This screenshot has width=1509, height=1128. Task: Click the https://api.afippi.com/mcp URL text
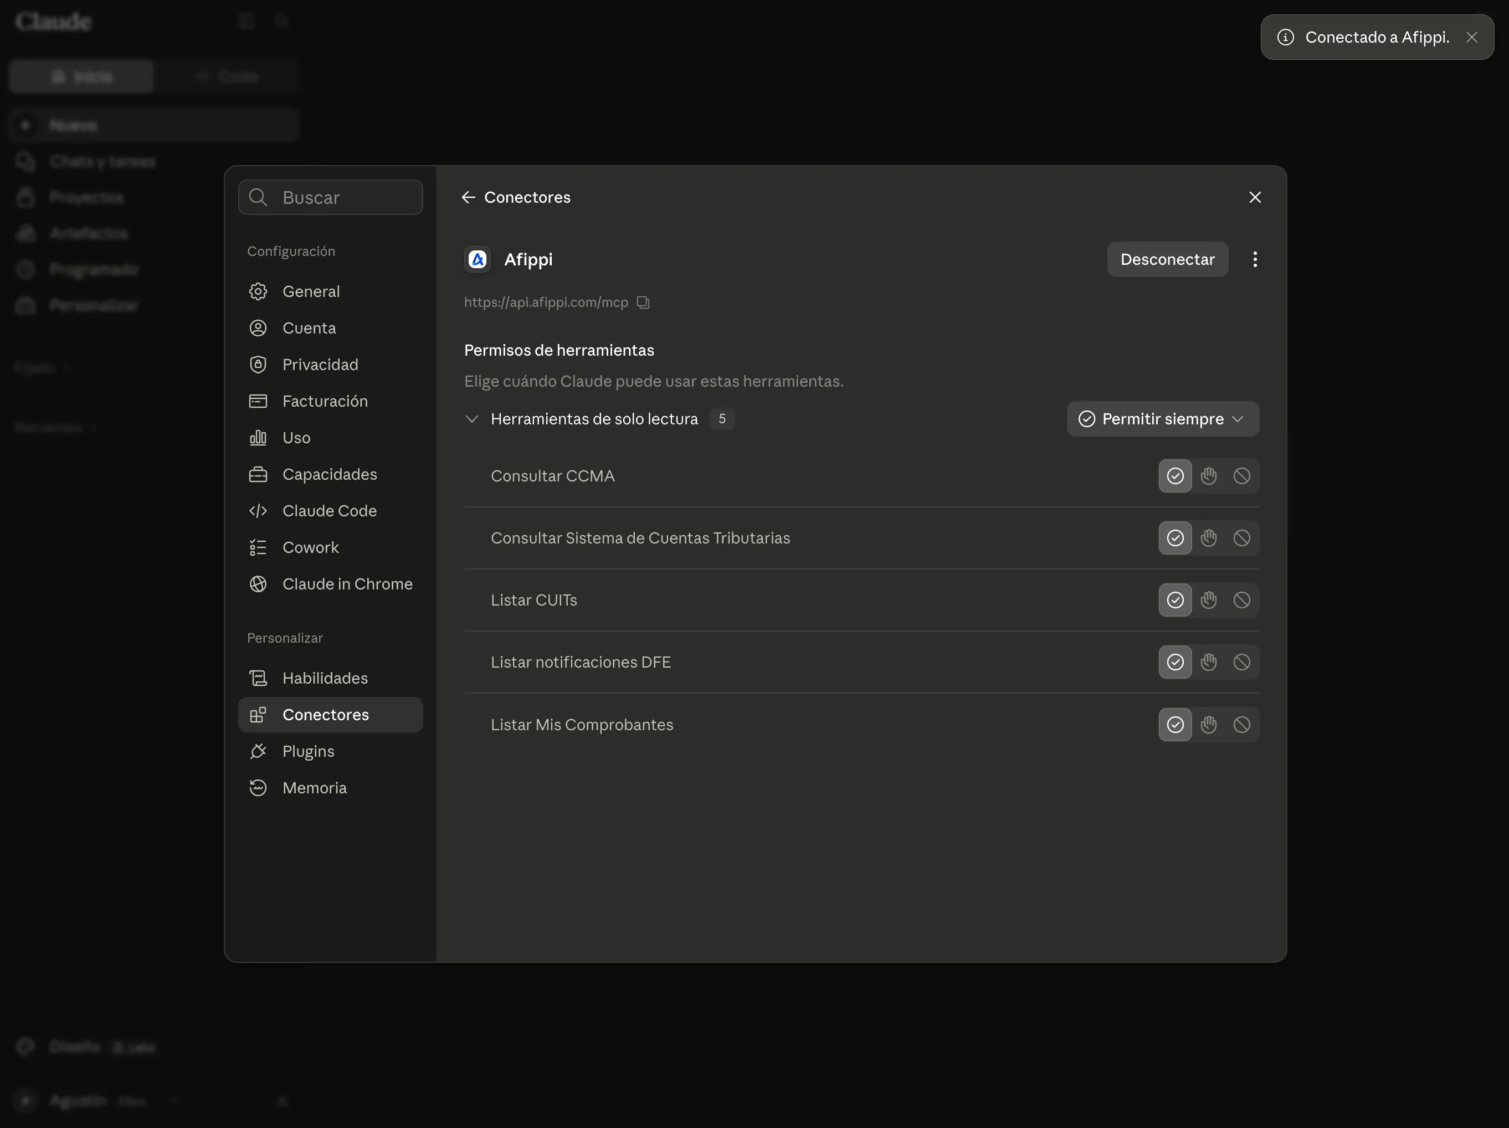pos(546,302)
